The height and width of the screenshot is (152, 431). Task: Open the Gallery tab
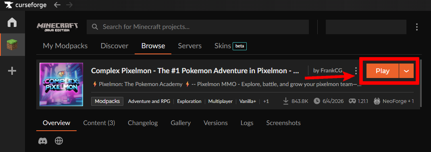coord(181,123)
